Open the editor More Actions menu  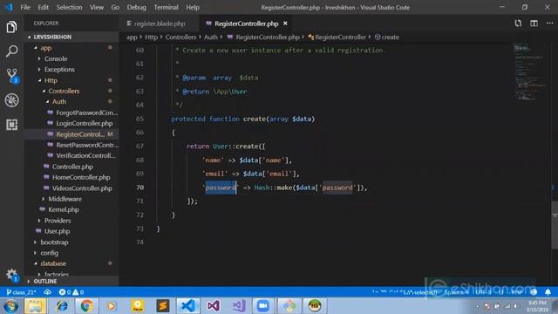click(x=549, y=24)
